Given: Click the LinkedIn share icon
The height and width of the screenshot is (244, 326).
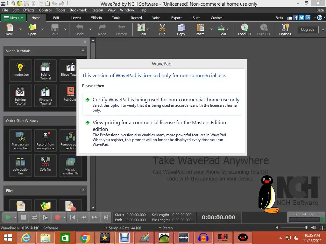Looking at the screenshot, I should (308, 18).
